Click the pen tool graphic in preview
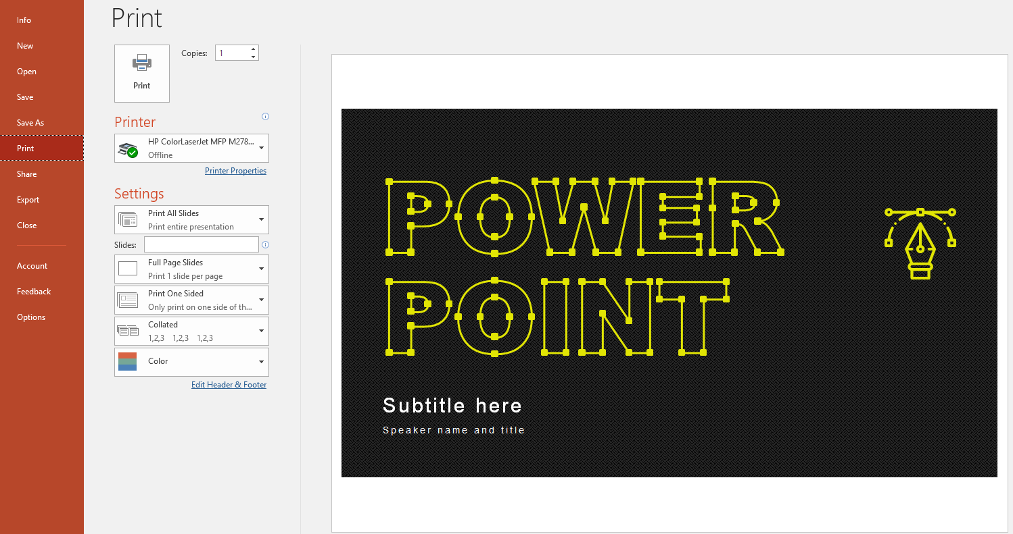Image resolution: width=1013 pixels, height=534 pixels. pyautogui.click(x=920, y=242)
